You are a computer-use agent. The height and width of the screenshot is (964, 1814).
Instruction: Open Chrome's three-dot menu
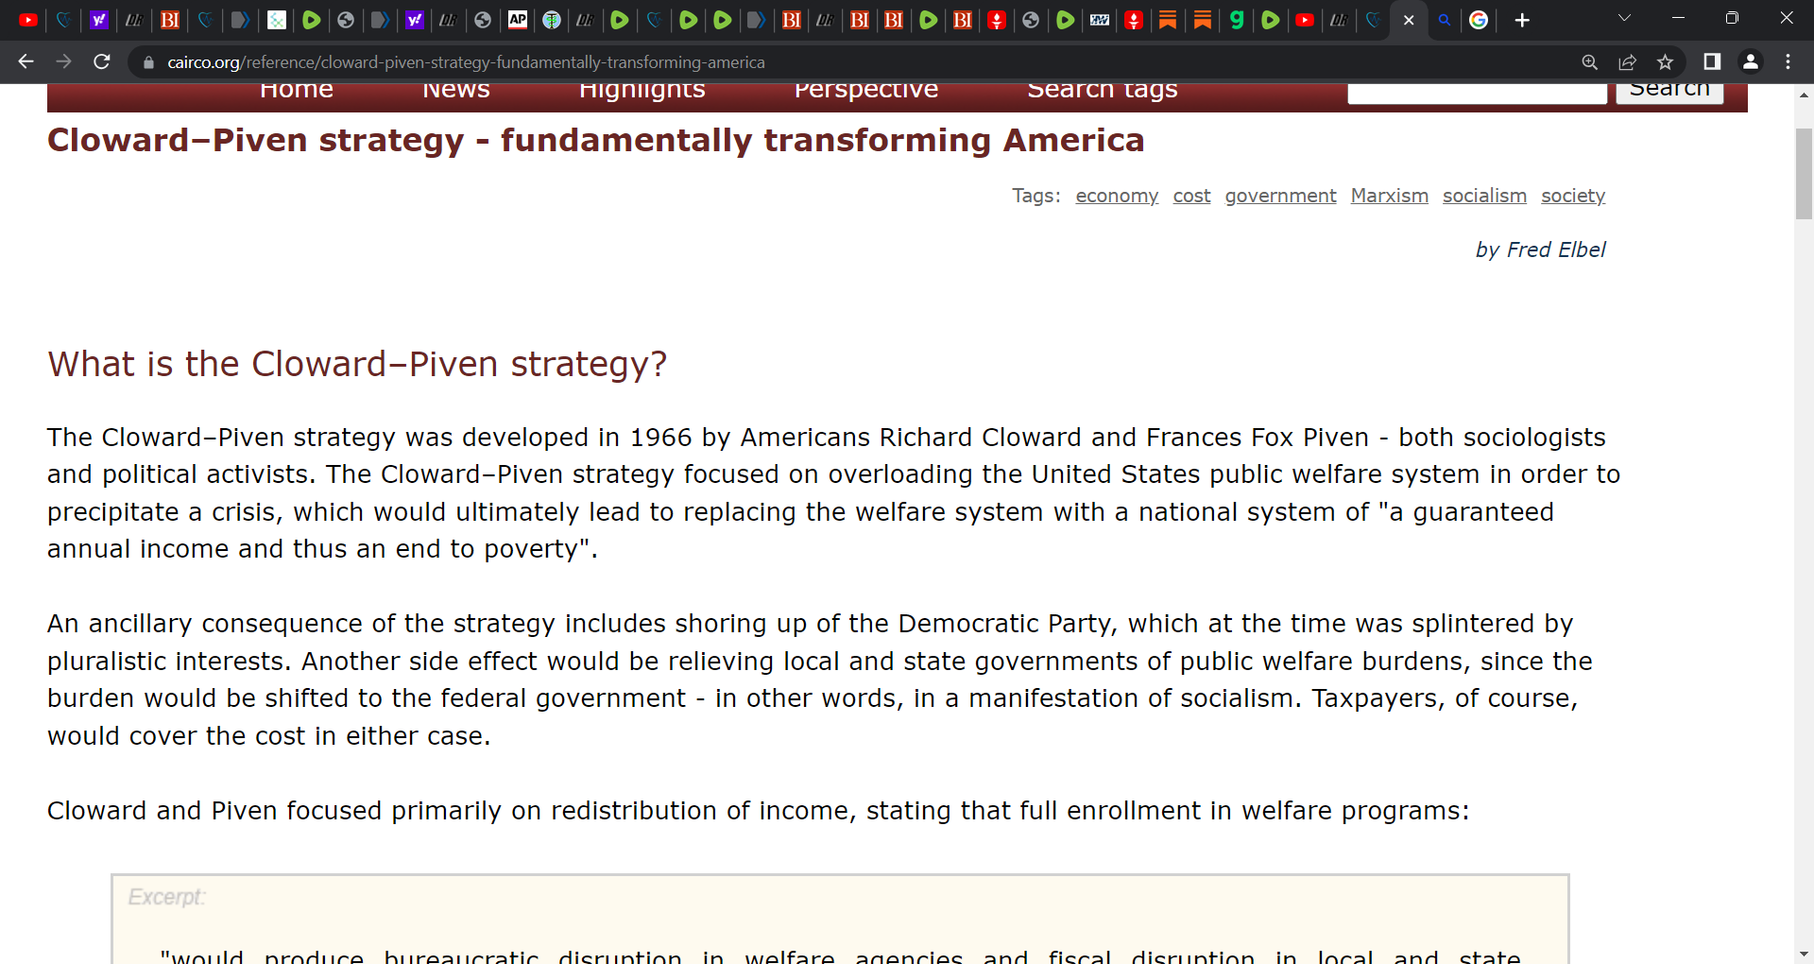pos(1788,61)
